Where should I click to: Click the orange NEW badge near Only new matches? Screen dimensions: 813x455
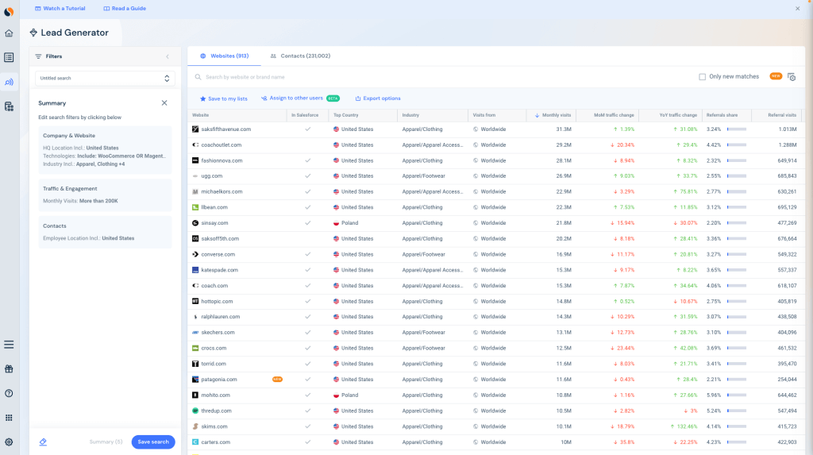(776, 76)
